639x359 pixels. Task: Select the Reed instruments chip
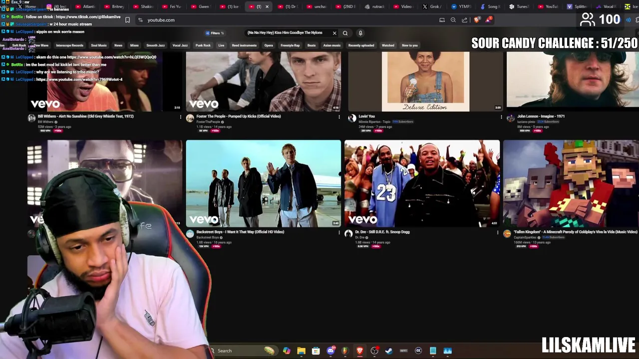click(244, 45)
